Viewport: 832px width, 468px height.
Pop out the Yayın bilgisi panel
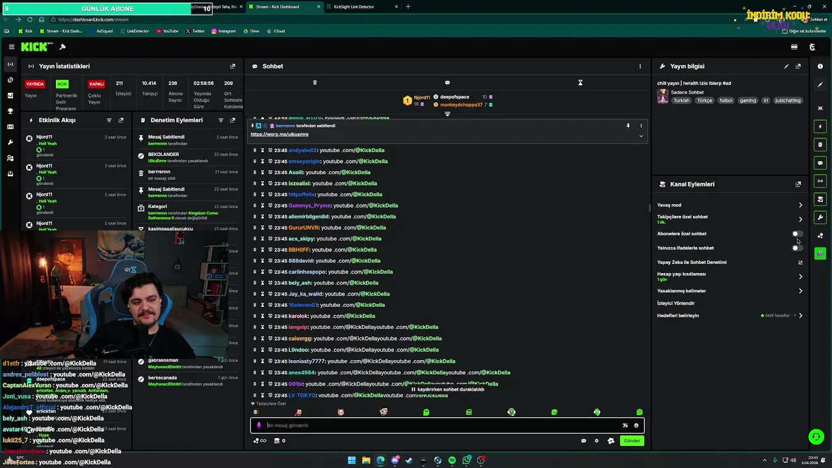click(x=798, y=66)
